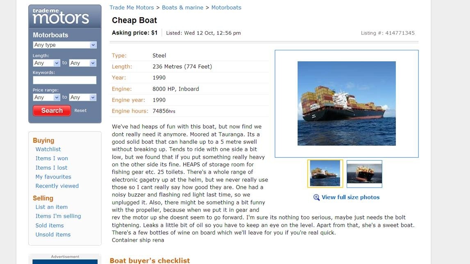This screenshot has width=470, height=264.
Task: Open Items I'm selling under Selling
Action: click(x=58, y=216)
